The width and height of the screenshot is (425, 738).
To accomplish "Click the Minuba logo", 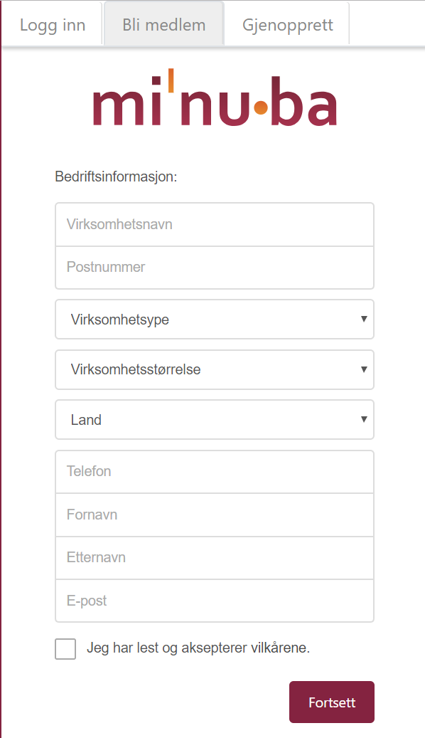I will tap(215, 97).
